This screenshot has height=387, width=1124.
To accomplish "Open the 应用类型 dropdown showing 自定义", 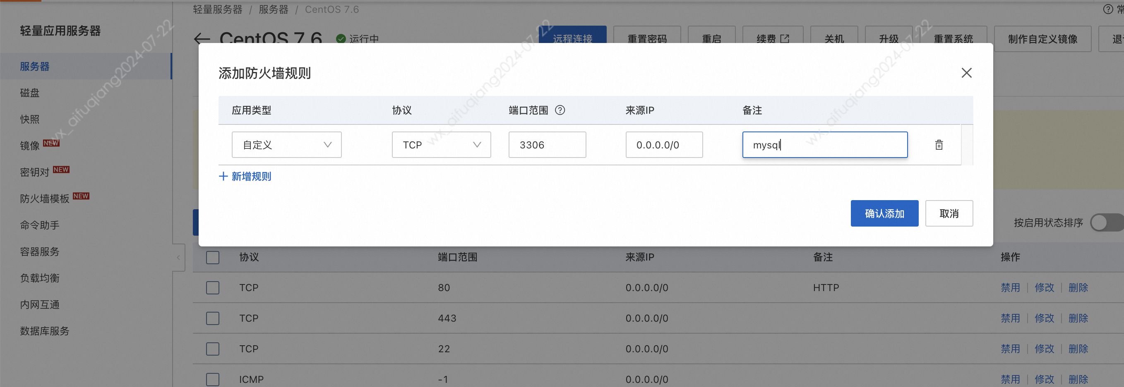I will click(x=286, y=145).
